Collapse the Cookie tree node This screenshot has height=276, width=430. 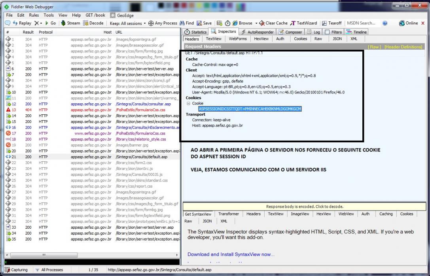coord(188,103)
